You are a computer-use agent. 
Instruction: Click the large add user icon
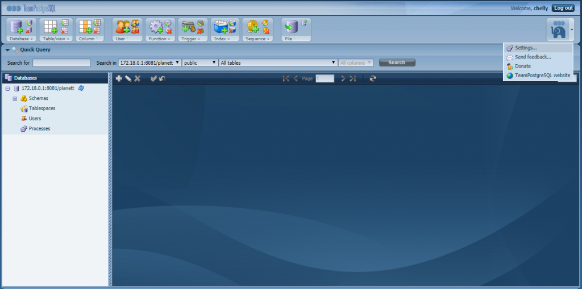pos(123,27)
